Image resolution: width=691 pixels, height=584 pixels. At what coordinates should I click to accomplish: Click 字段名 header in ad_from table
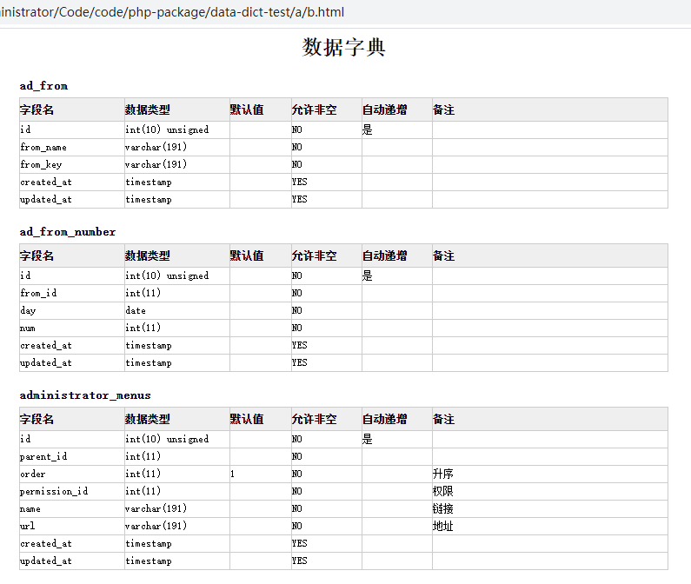(x=37, y=109)
